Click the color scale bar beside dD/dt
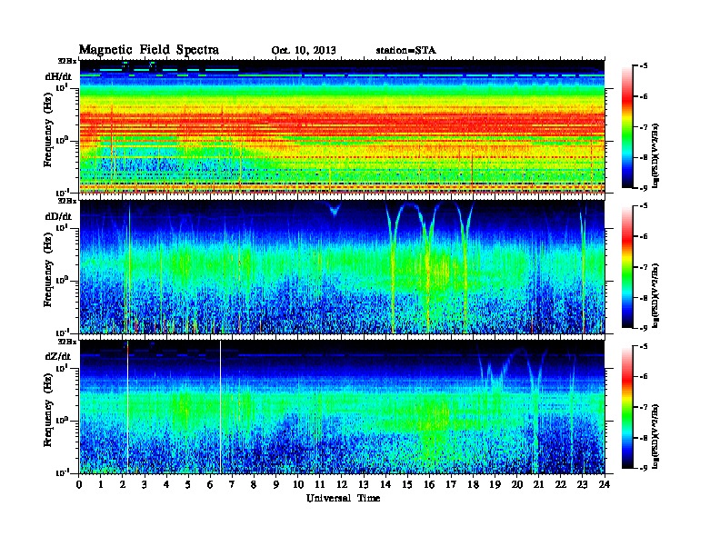The height and width of the screenshot is (556, 720). [x=626, y=267]
